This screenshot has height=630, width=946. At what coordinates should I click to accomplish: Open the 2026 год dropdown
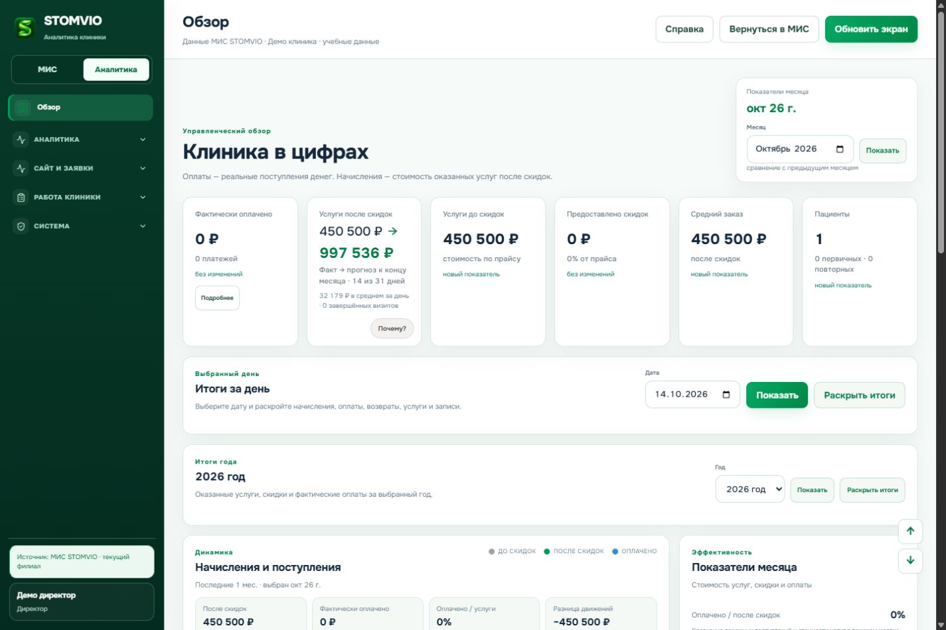coord(750,489)
